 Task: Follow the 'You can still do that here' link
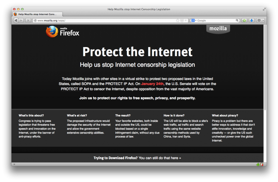160,158
